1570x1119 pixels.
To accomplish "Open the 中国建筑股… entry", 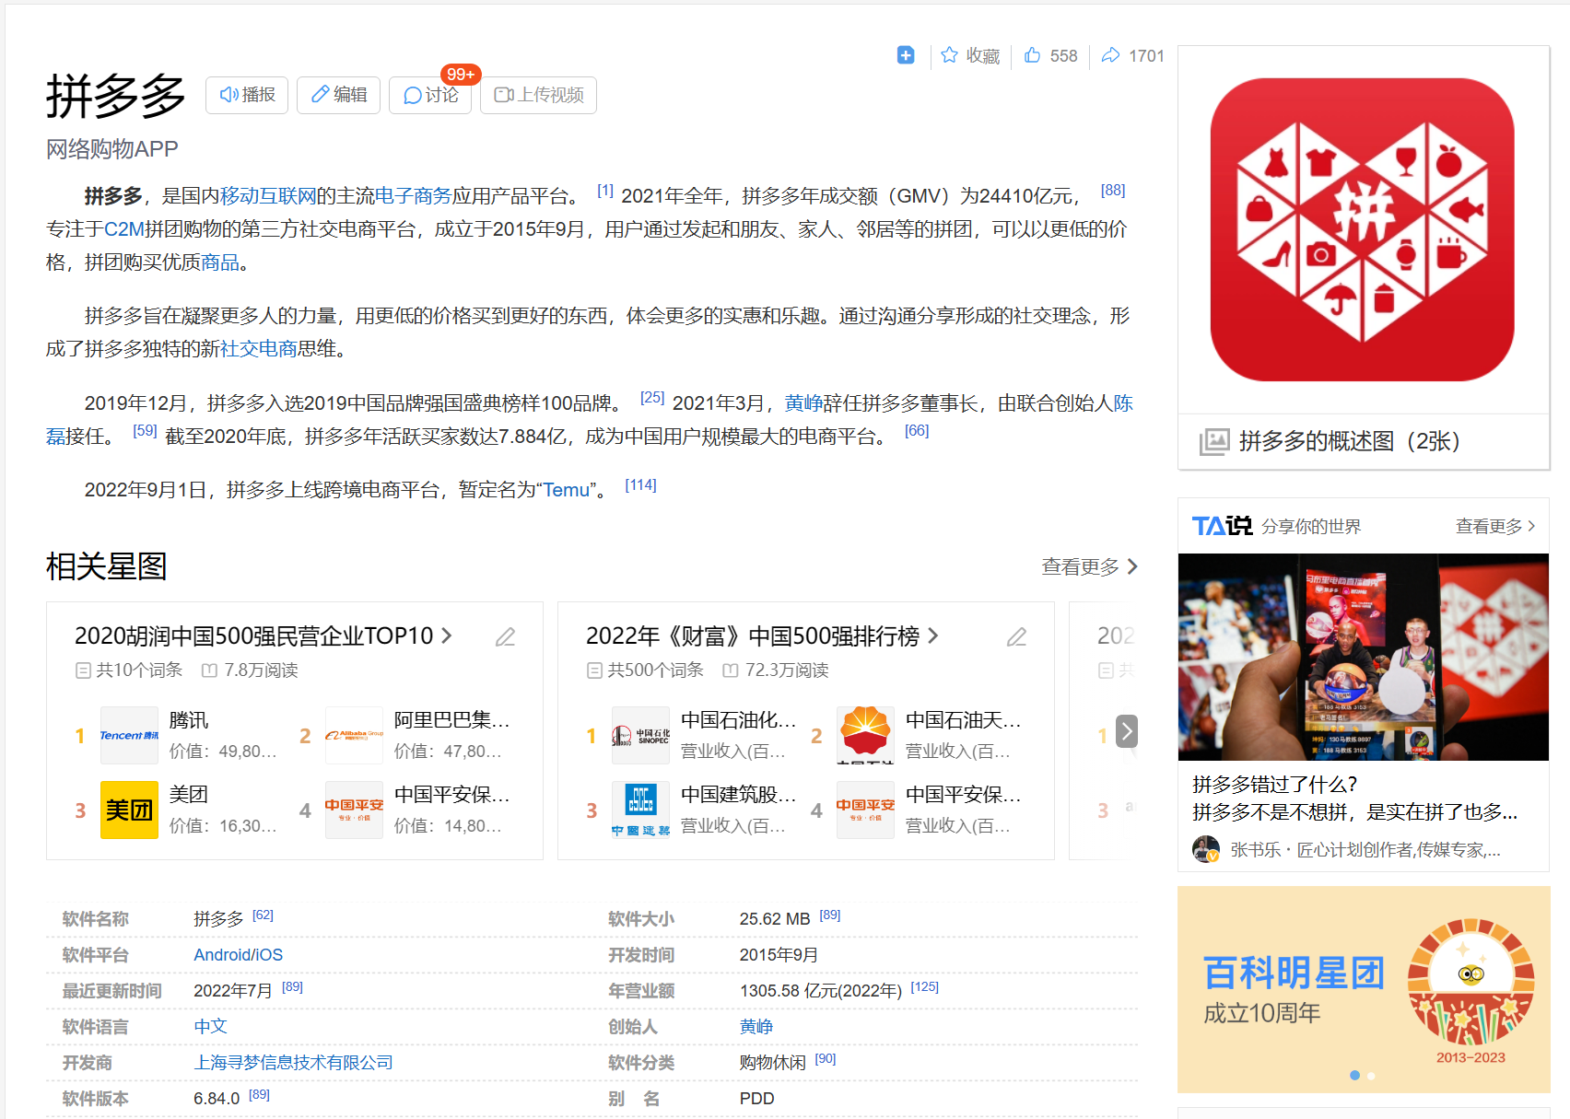I will tap(738, 795).
